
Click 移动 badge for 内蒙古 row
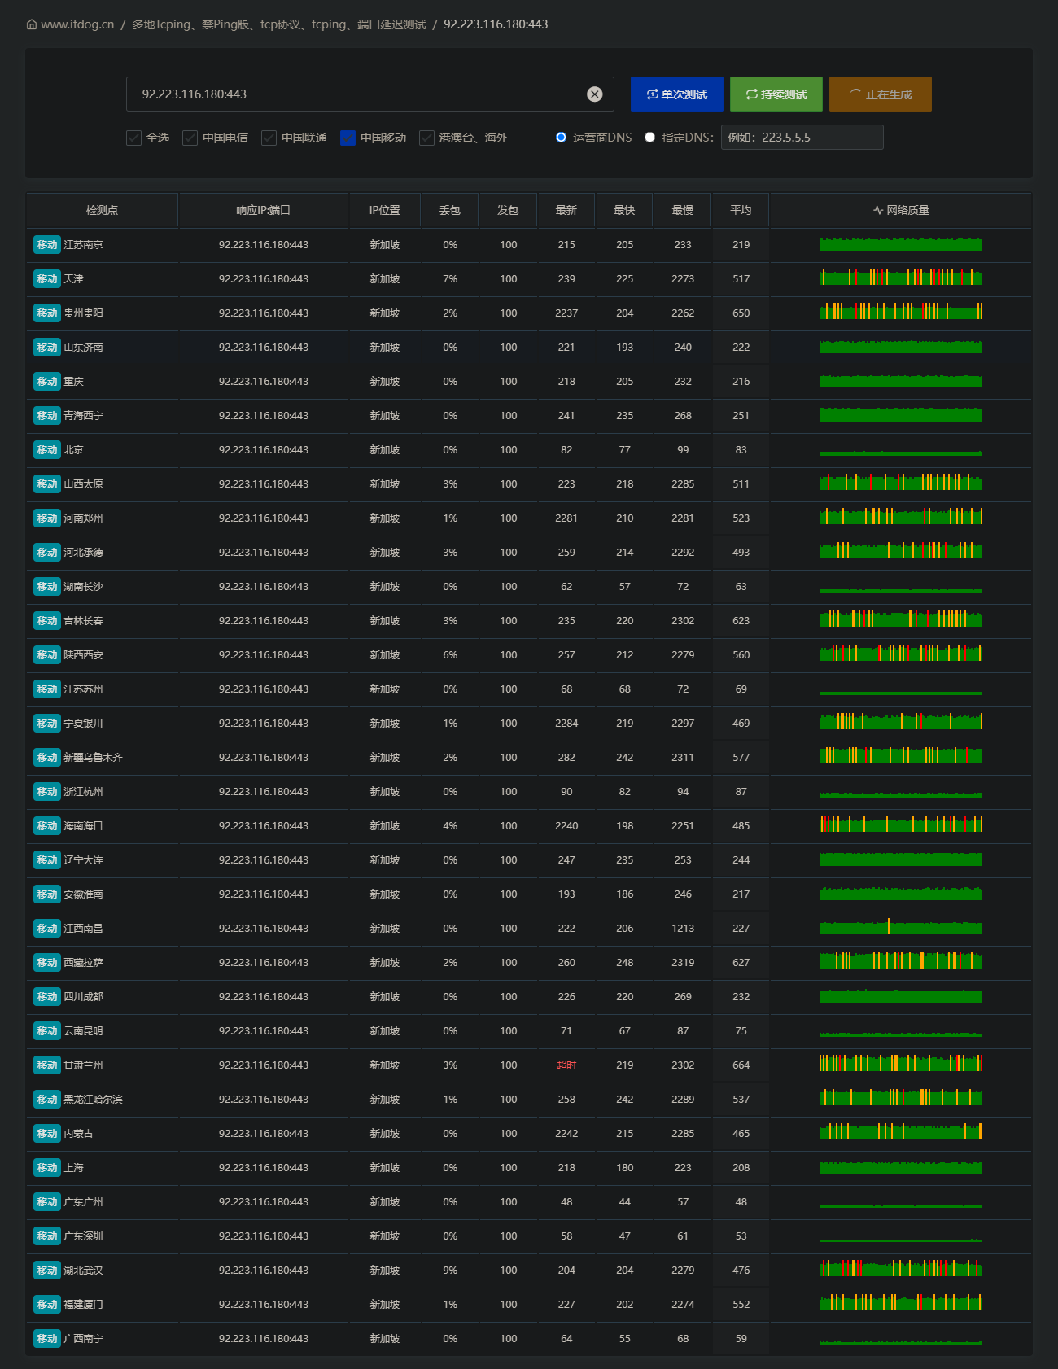(x=47, y=1134)
